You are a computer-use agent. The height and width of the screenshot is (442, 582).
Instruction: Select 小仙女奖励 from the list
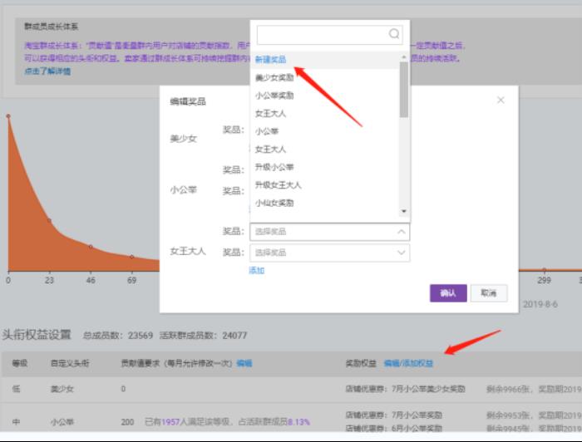pyautogui.click(x=274, y=203)
